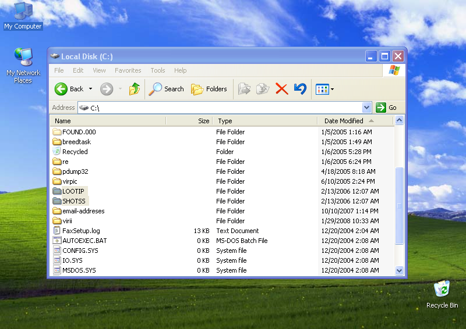This screenshot has width=466, height=329.
Task: Click the Move To folder icon
Action: pos(244,89)
